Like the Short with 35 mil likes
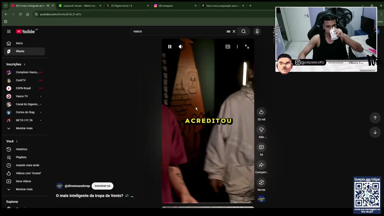 click(x=261, y=112)
